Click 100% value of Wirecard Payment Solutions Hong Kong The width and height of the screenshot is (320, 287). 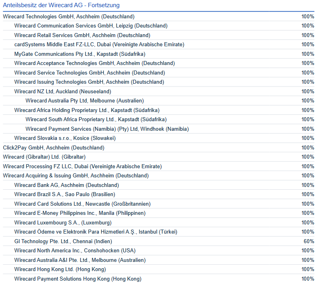tap(308, 279)
